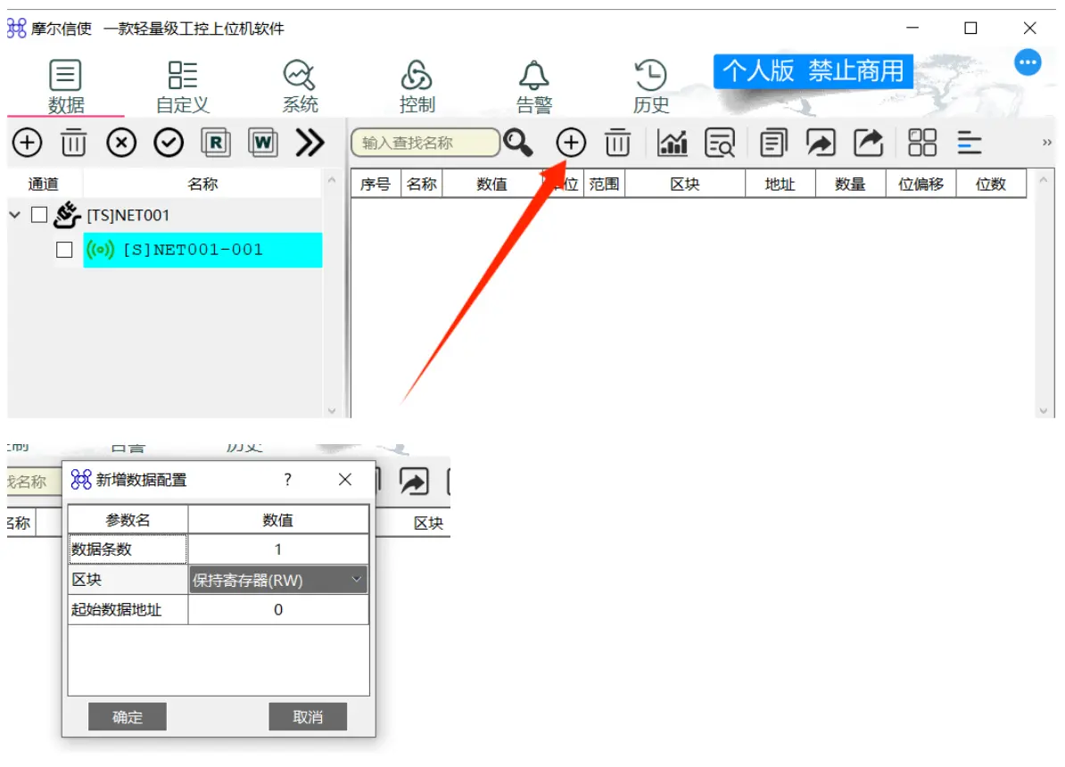1065x767 pixels.
Task: Click the export share arrow icon
Action: [868, 143]
